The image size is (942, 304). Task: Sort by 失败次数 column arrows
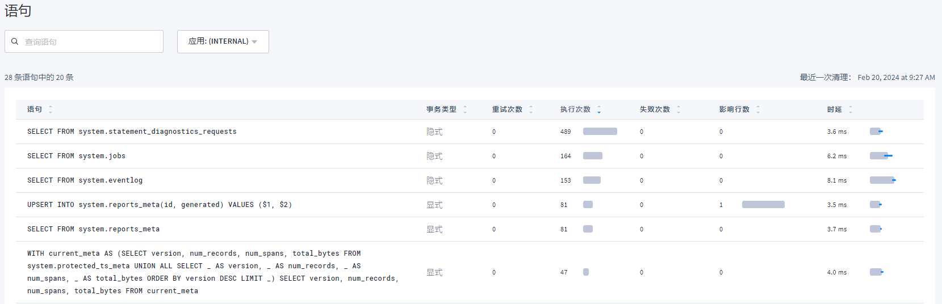point(679,109)
